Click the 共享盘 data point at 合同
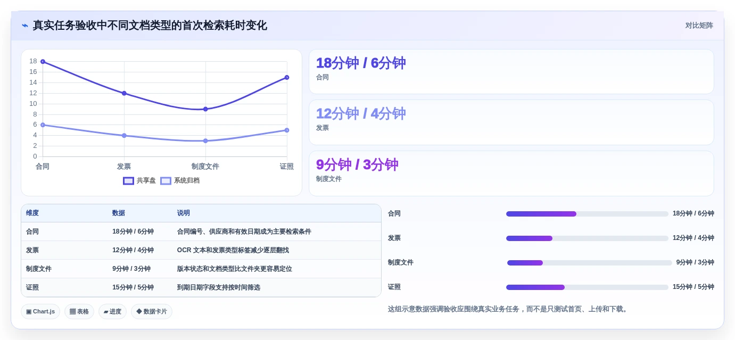 point(43,62)
